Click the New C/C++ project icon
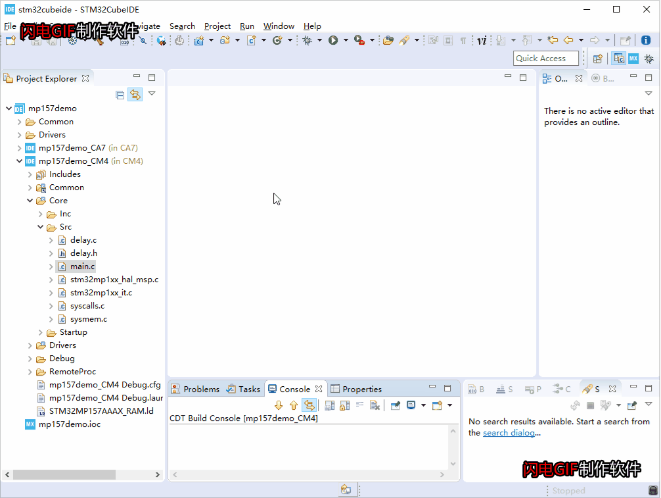The width and height of the screenshot is (661, 498). (x=198, y=41)
